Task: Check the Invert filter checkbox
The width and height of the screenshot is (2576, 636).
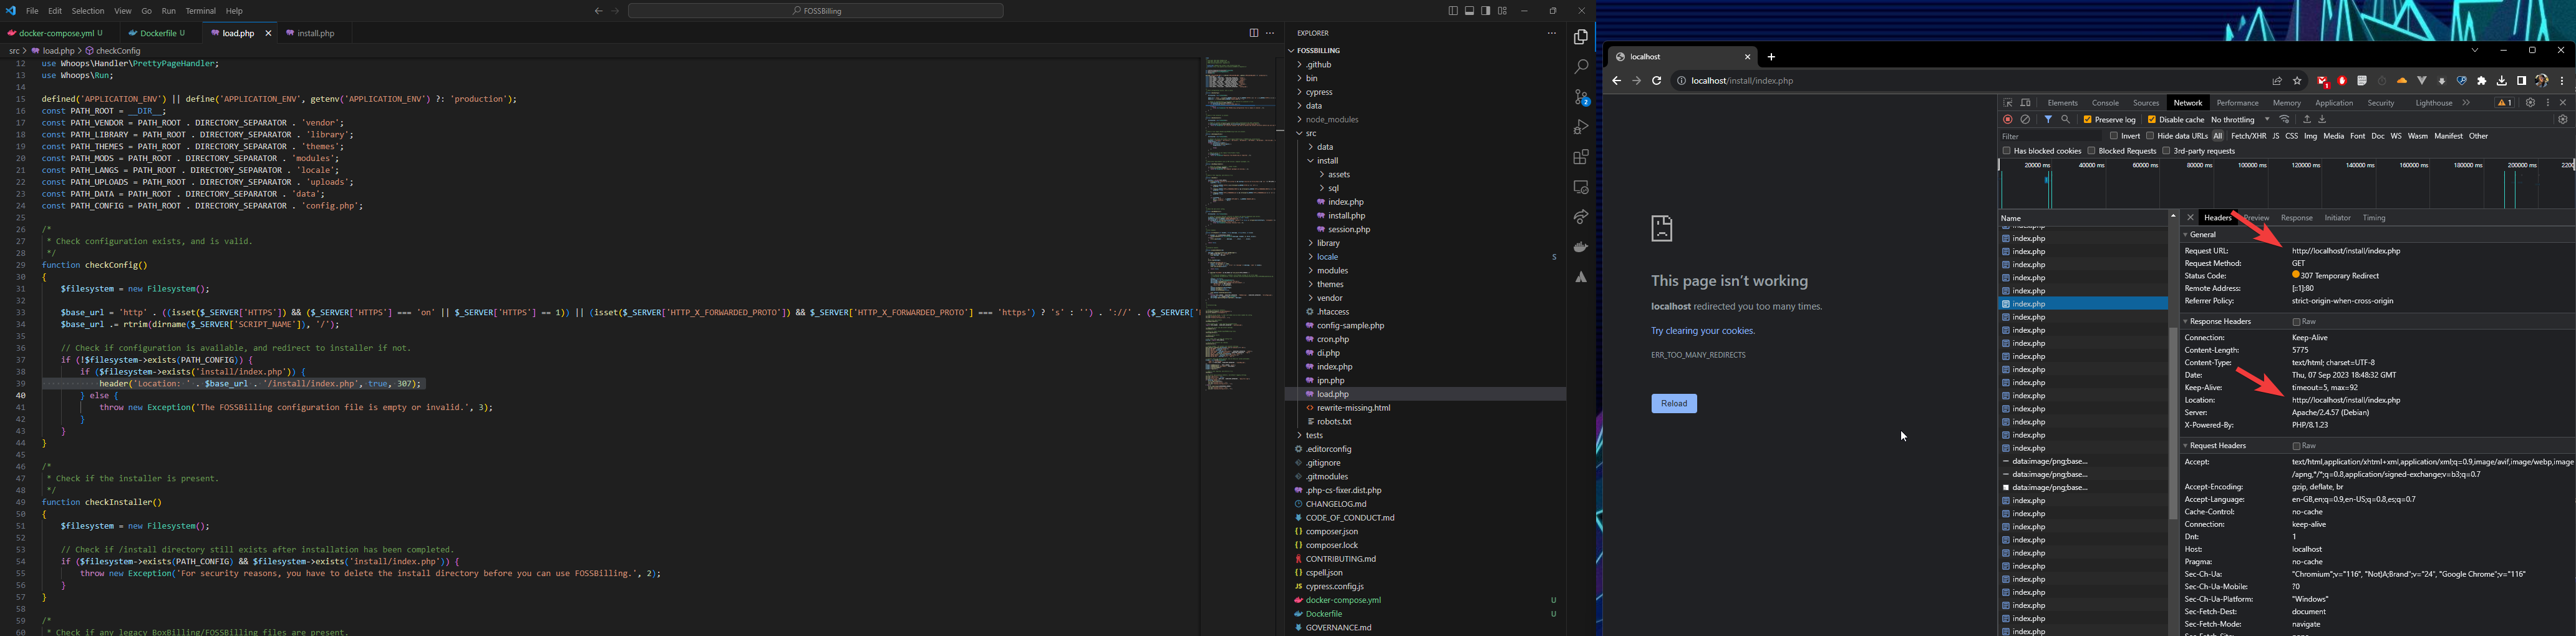Action: 2114,136
